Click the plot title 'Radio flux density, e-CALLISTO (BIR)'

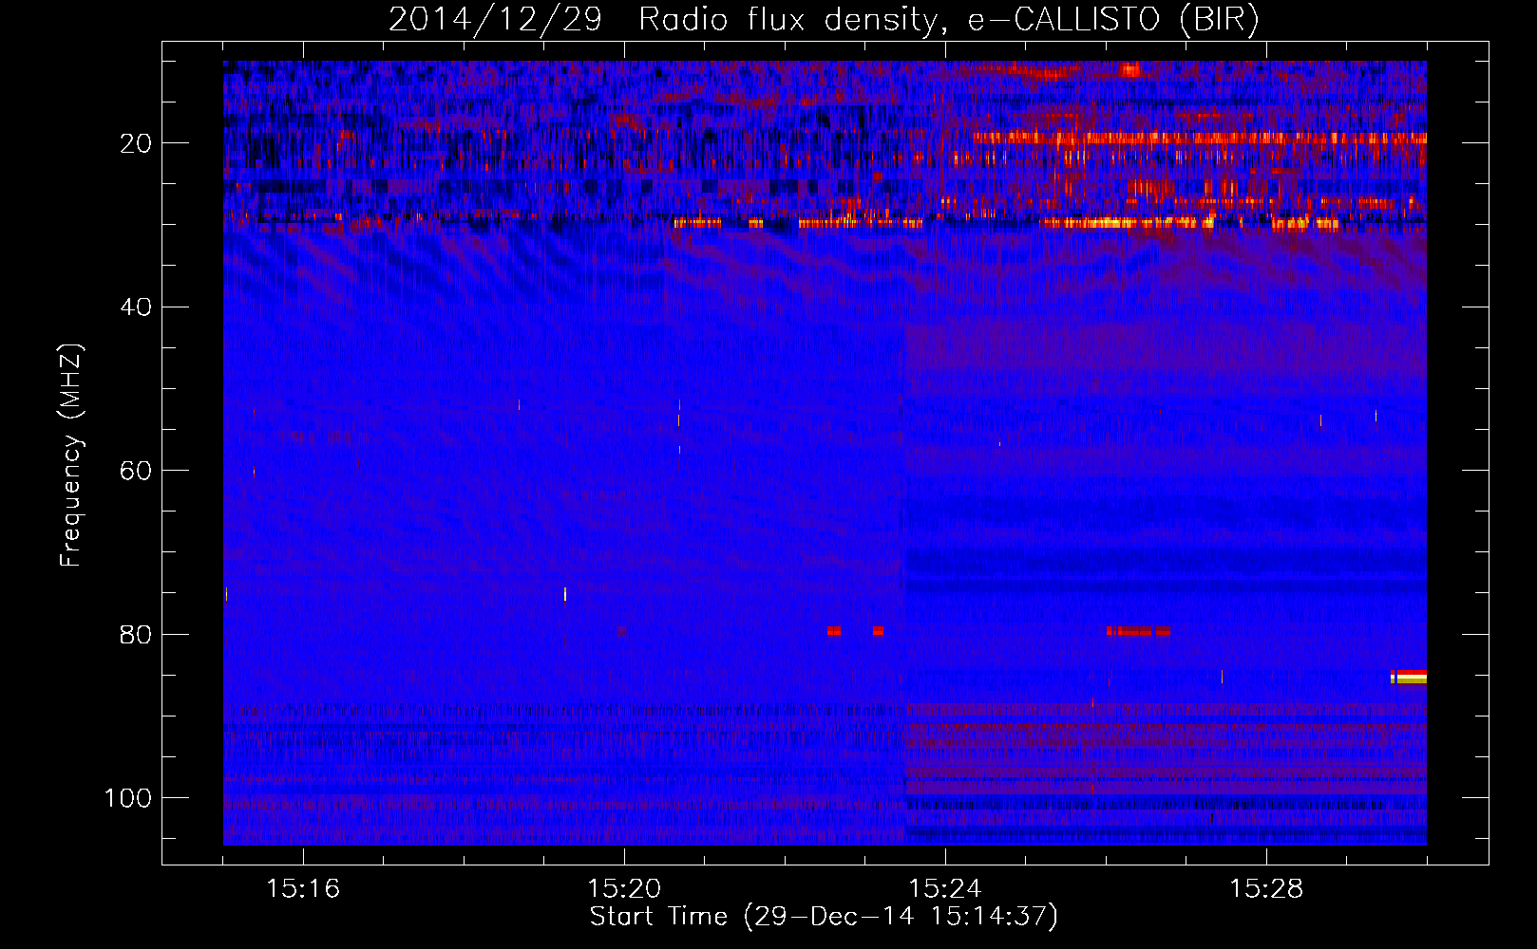tap(949, 19)
